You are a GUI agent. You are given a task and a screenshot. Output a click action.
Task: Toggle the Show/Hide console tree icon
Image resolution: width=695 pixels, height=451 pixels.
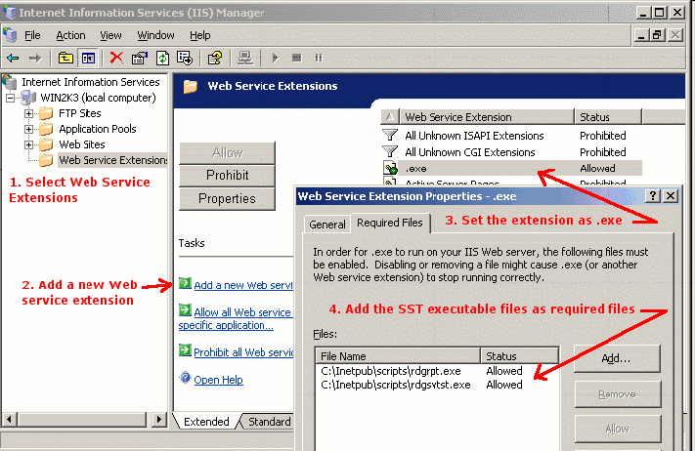click(88, 58)
